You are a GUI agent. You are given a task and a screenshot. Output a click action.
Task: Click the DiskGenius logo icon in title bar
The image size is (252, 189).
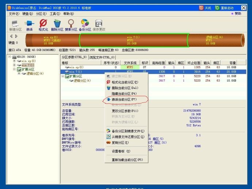pos(9,8)
